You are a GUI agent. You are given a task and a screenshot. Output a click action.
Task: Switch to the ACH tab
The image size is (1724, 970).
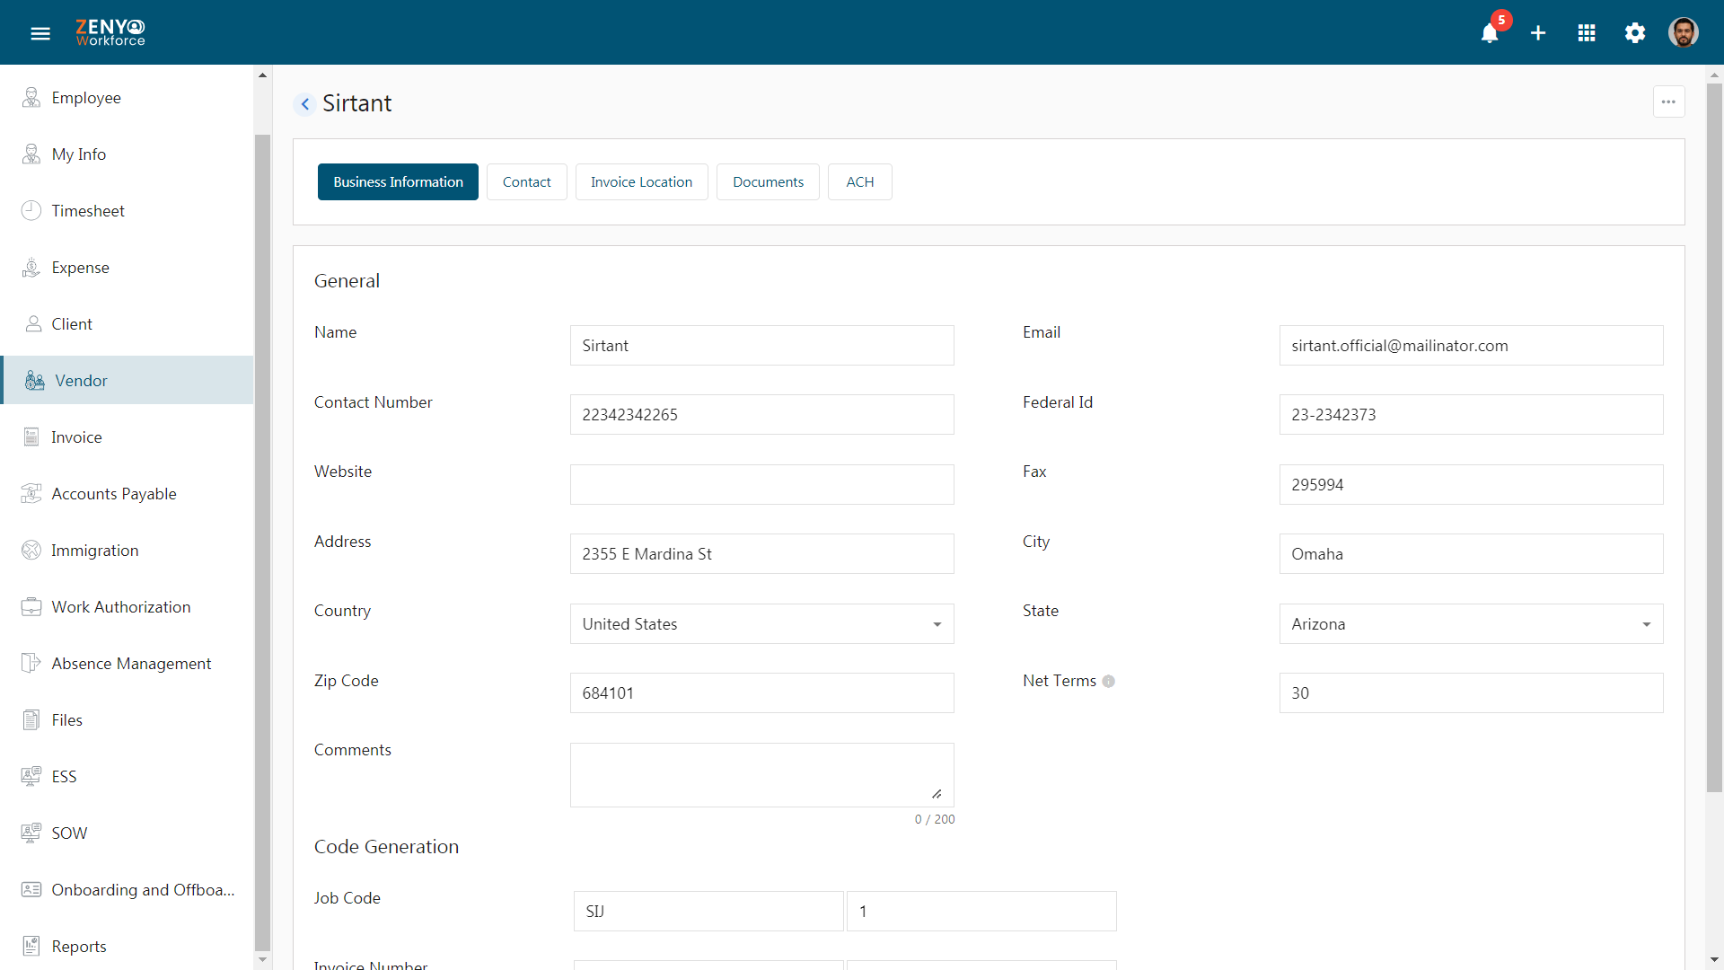tap(858, 182)
